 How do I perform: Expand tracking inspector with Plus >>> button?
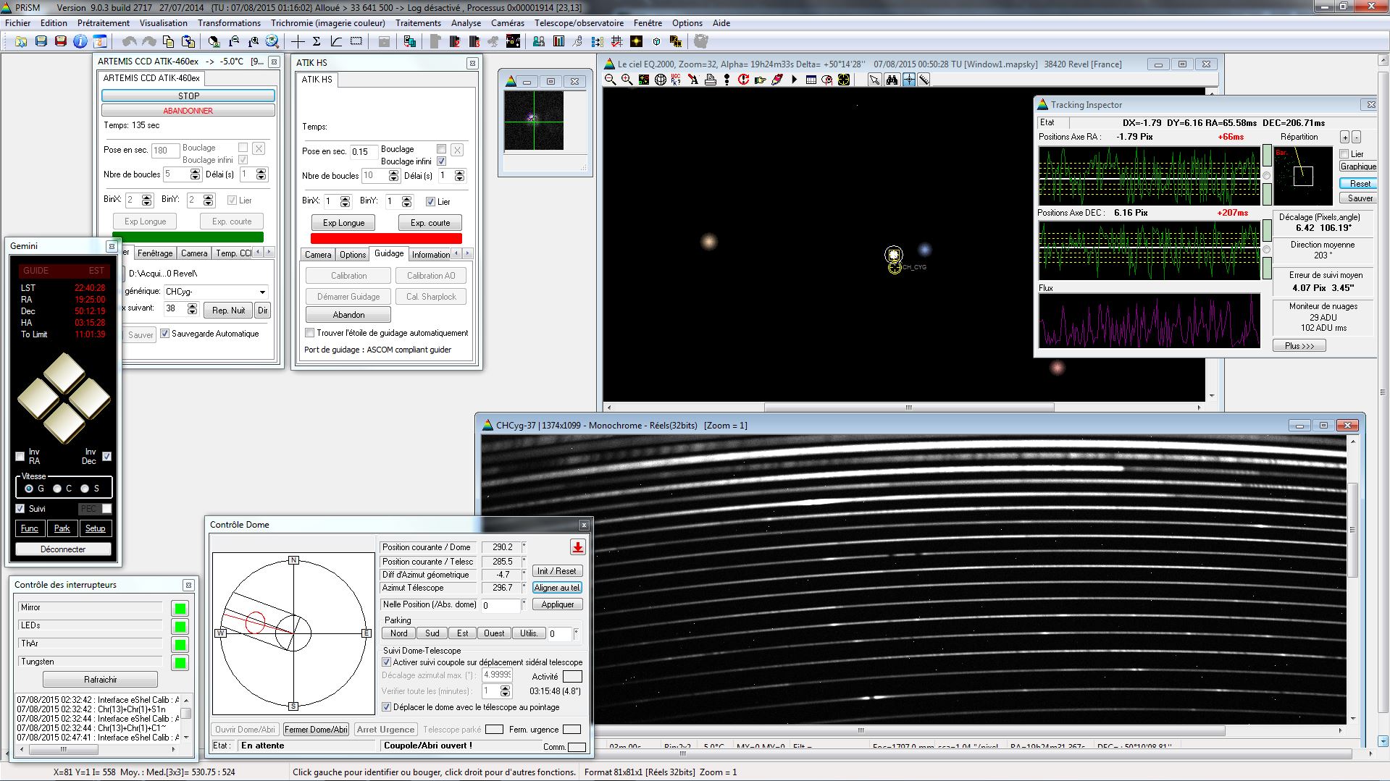click(x=1299, y=346)
